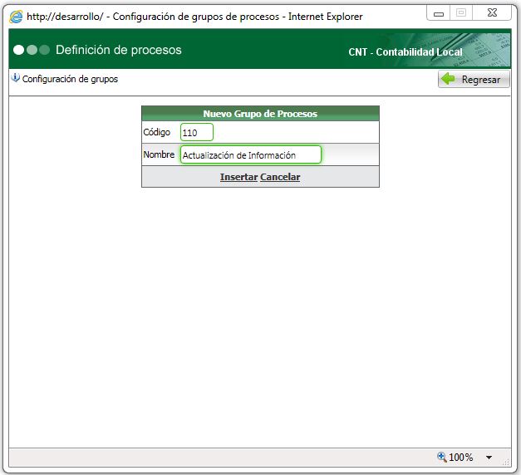Click the Nuevo Grupo de Procesos header
Image resolution: width=521 pixels, height=475 pixels.
260,114
